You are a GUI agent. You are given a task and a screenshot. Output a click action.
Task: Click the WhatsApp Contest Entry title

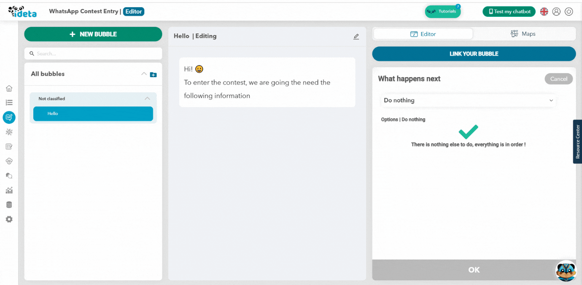tap(84, 11)
